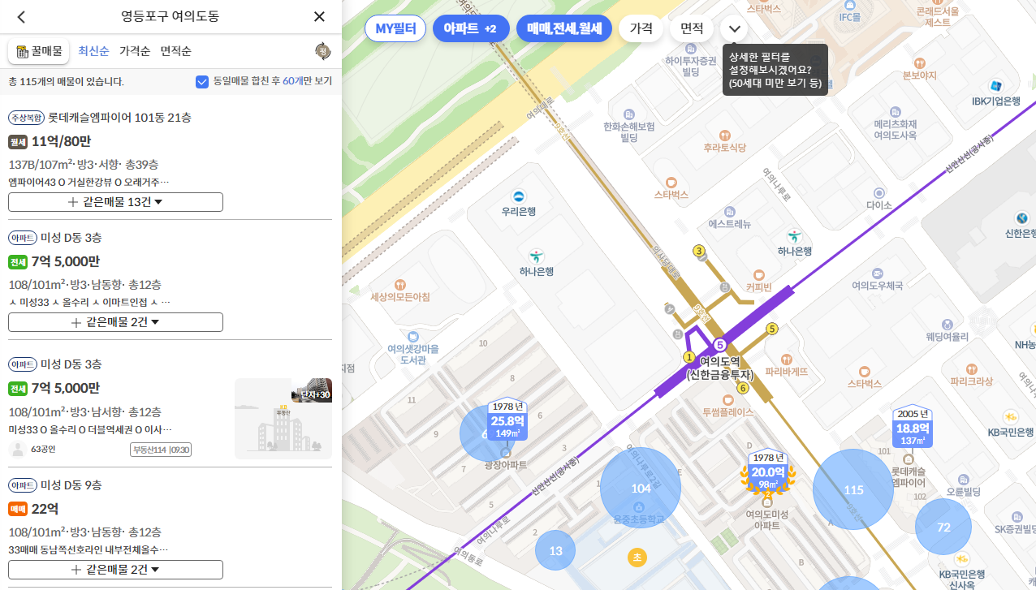Sort listings by 면적순
The width and height of the screenshot is (1036, 590).
(176, 51)
